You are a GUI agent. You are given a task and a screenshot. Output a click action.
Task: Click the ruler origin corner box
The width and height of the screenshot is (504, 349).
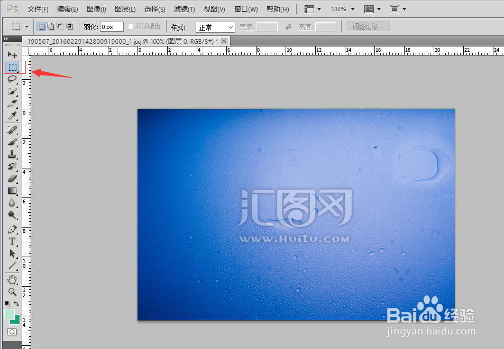pos(26,51)
